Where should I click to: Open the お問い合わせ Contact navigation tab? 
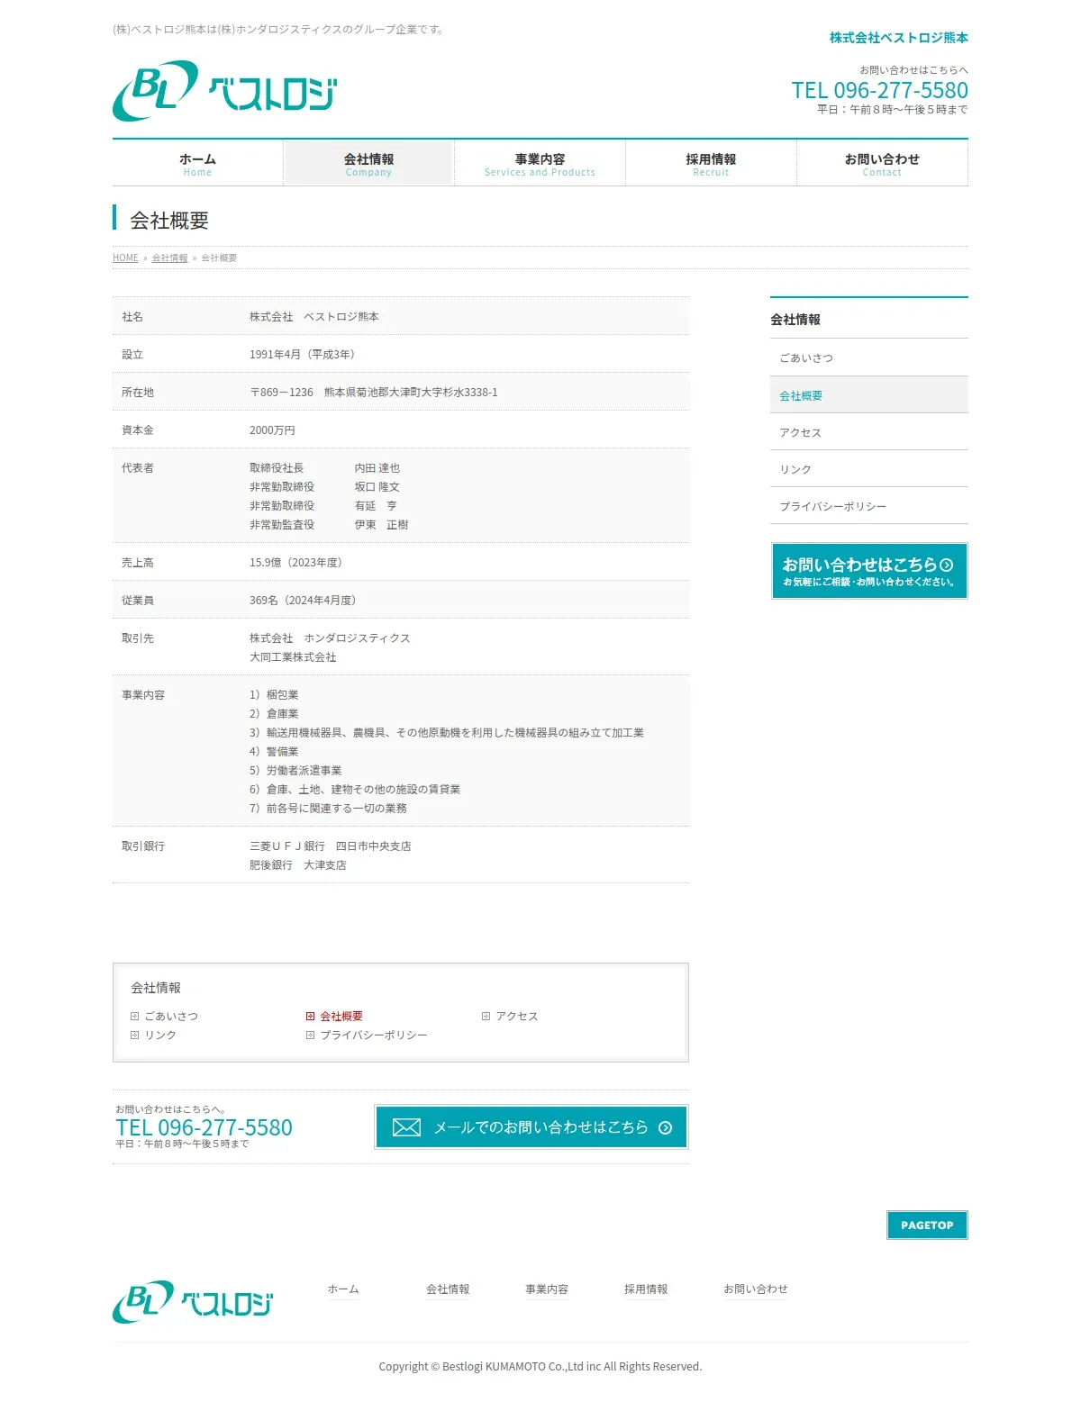point(882,164)
